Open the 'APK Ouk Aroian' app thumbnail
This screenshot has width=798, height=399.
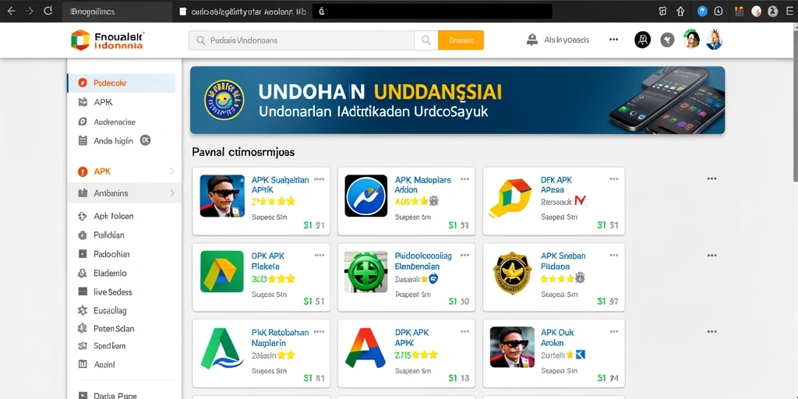coord(512,347)
